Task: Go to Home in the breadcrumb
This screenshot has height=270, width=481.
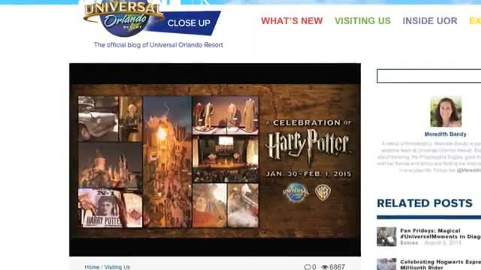Action: (92, 267)
